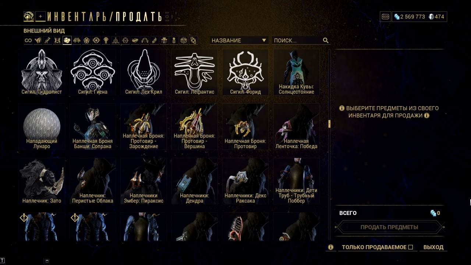This screenshot has width=471, height=265.
Task: Click into the 'Поиск...' search field
Action: (297, 40)
